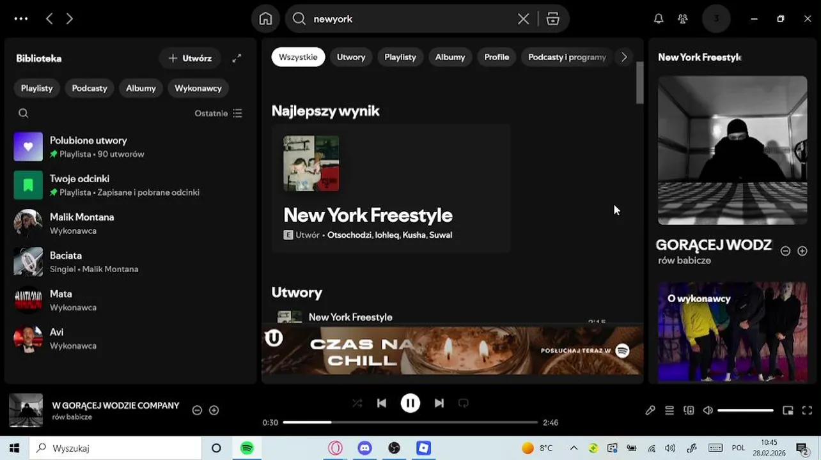Adjust the volume slider
821x460 pixels.
(746, 410)
